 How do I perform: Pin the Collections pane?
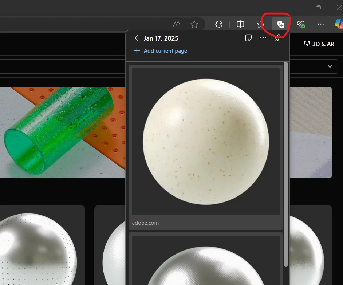coord(277,38)
